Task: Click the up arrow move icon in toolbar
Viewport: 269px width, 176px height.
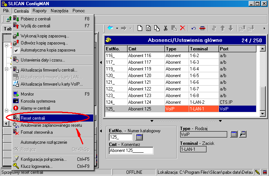Action: 222,28
